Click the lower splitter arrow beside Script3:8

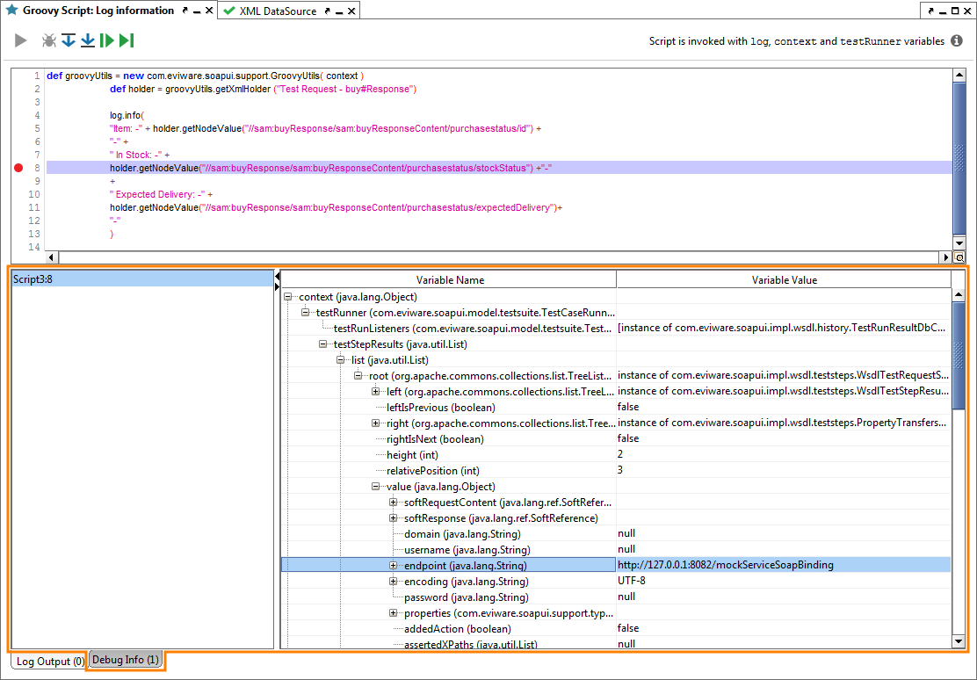(x=278, y=286)
